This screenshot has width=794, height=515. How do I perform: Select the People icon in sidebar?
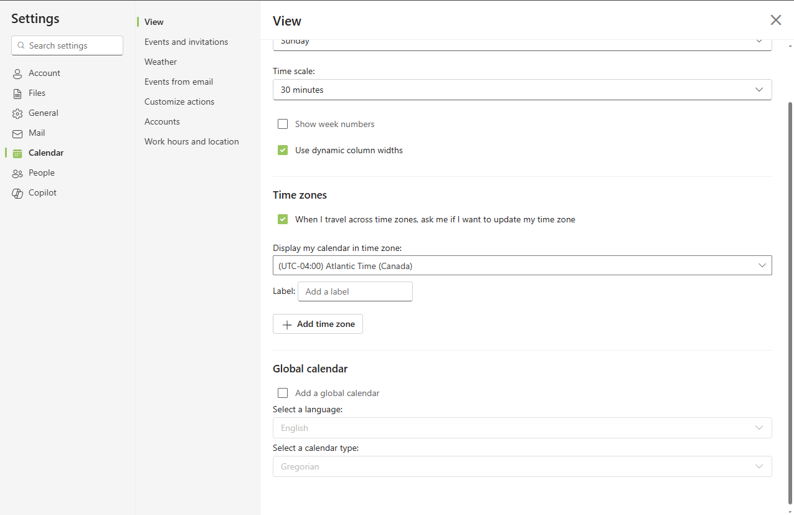point(17,173)
